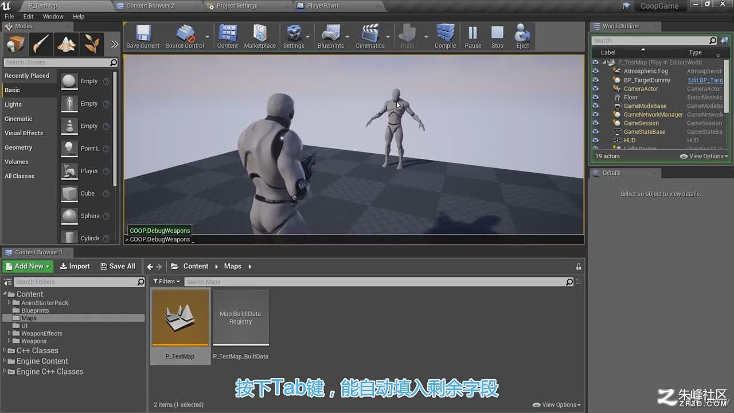Select the Place mode icon
The height and width of the screenshot is (413, 734).
(15, 44)
